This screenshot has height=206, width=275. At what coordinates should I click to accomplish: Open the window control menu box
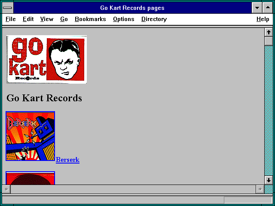coord(8,8)
